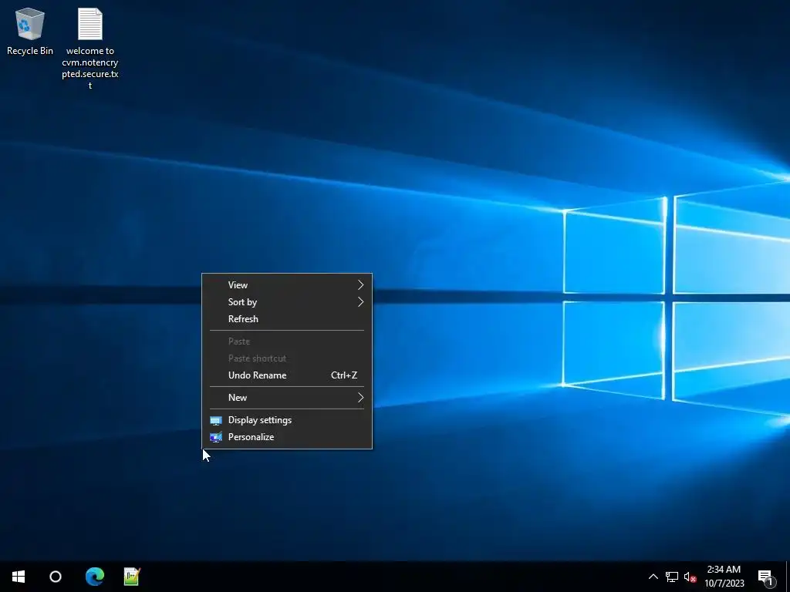Open the New submenu
Viewport: 790px width, 592px height.
[x=287, y=398]
